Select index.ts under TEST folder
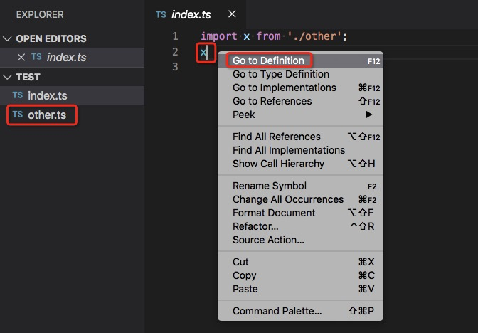Viewport: 478px width, 333px height. (48, 95)
